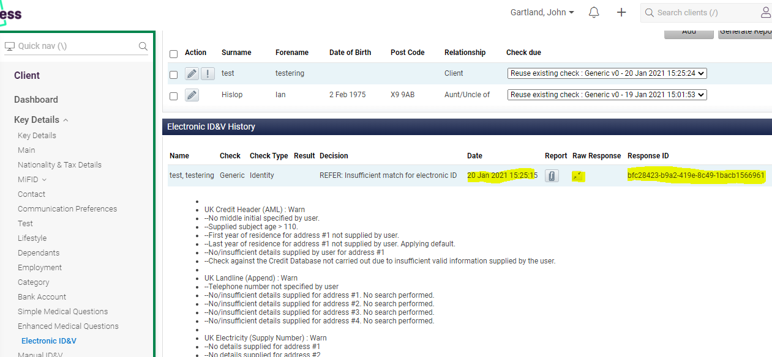The image size is (772, 357).
Task: Open the notifications bell
Action: coord(593,12)
